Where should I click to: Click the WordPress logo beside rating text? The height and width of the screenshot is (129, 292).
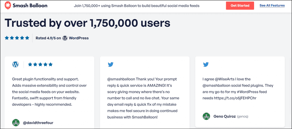tap(65, 38)
